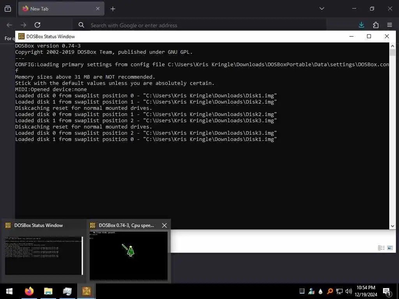Minimize the DOSBox Status Window
The image size is (399, 299).
click(351, 36)
